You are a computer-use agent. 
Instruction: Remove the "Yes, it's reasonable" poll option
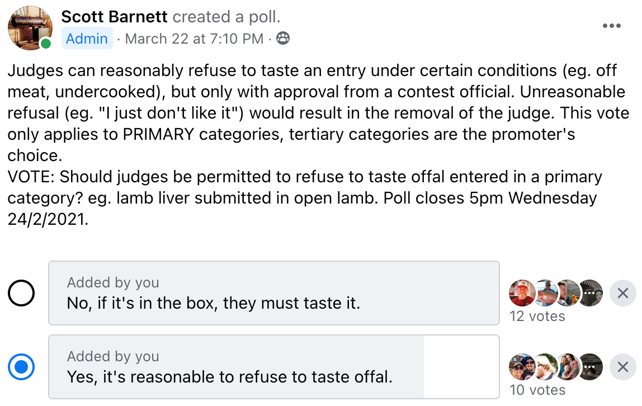click(623, 367)
